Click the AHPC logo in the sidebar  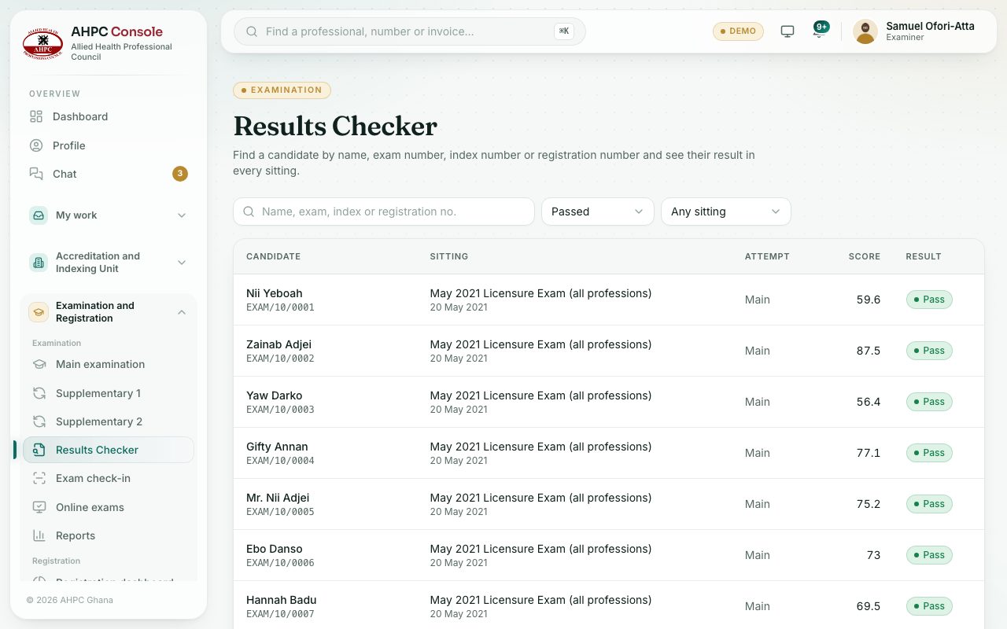pos(42,44)
